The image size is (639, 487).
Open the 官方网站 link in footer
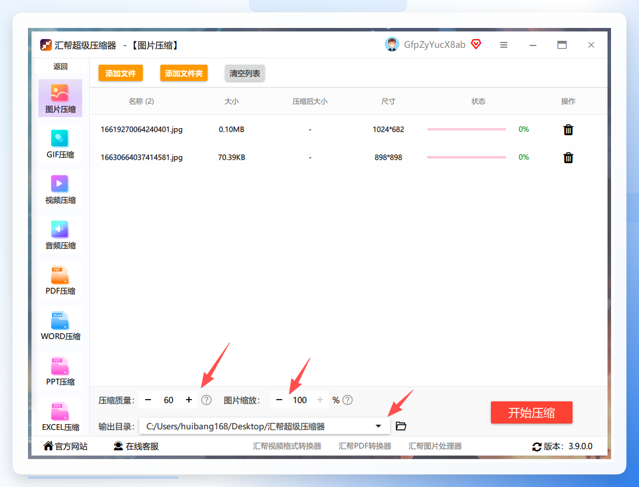pyautogui.click(x=66, y=446)
